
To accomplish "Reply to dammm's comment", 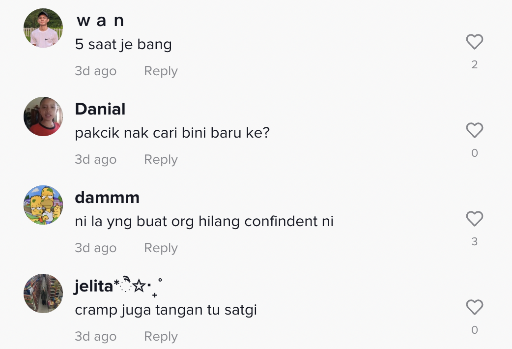I will point(161,248).
